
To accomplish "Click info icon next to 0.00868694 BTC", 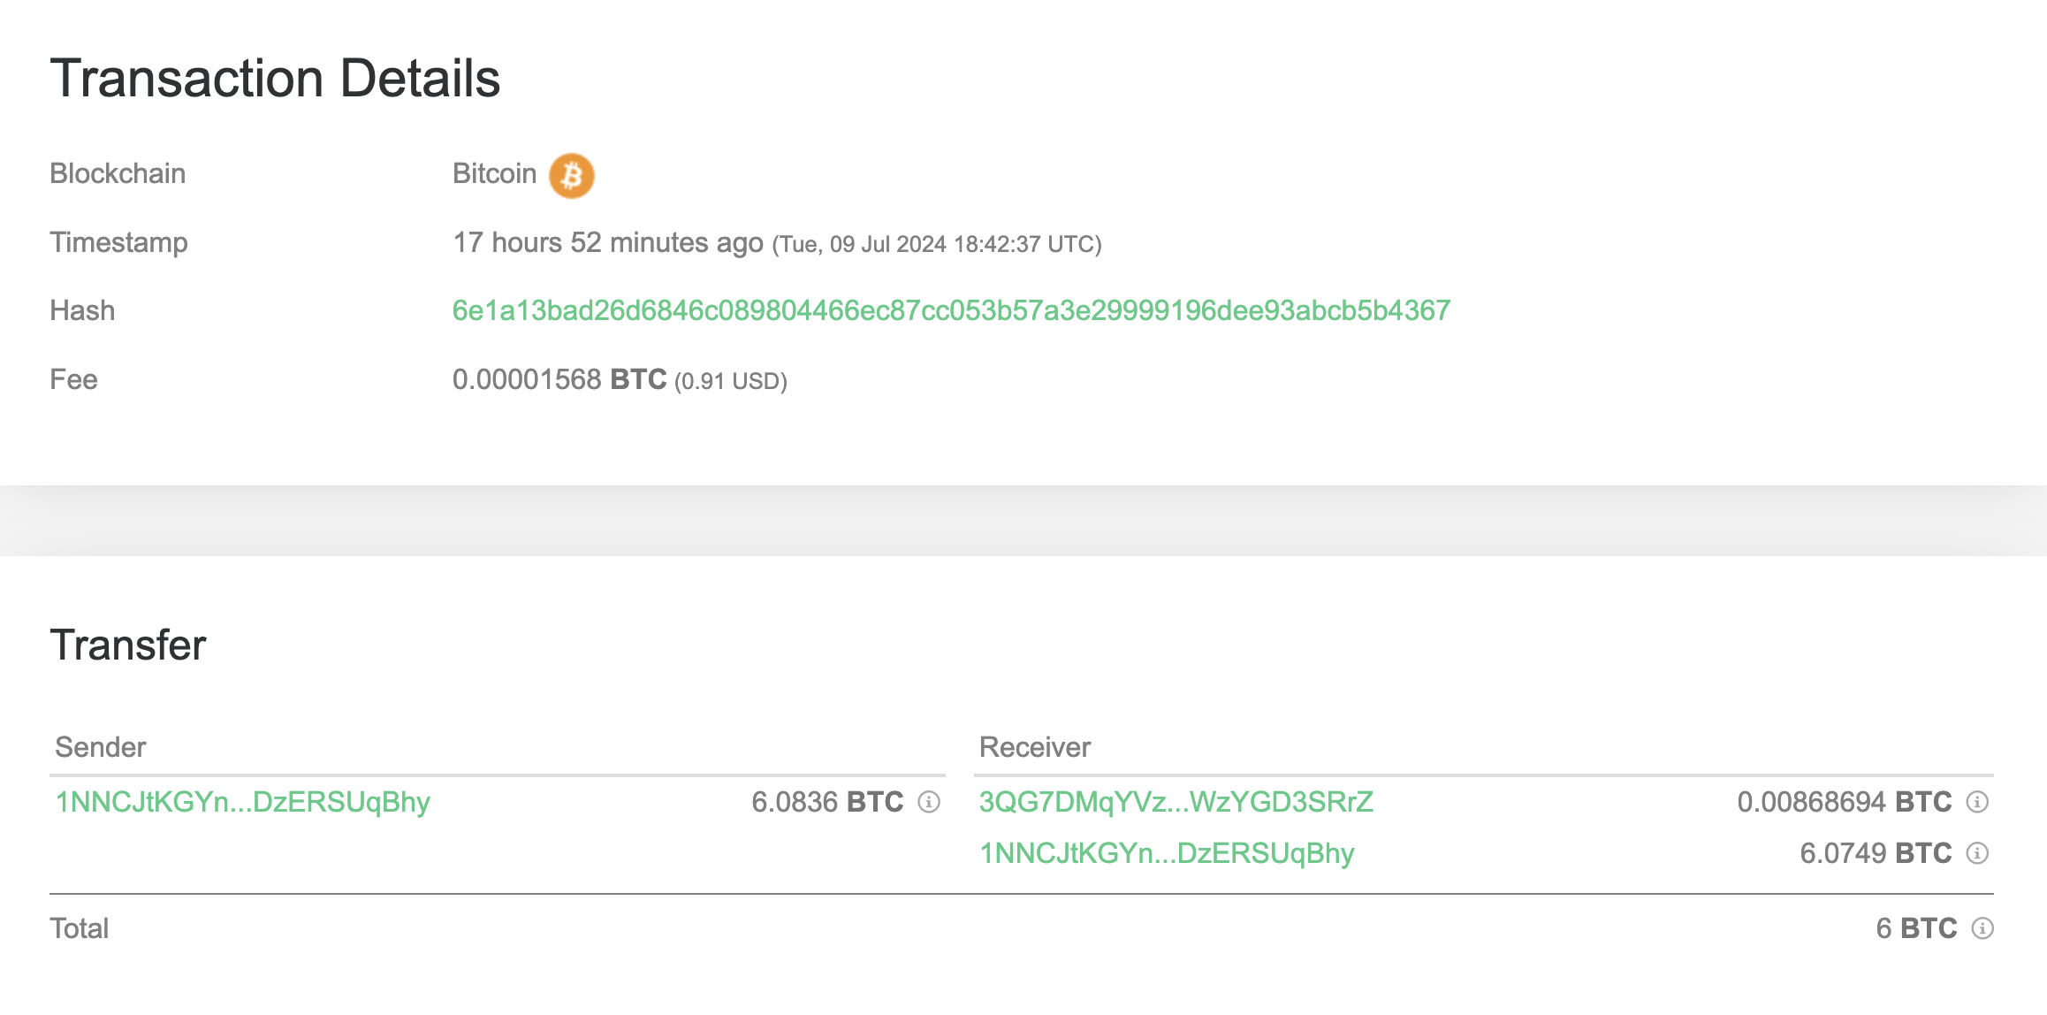I will (1977, 802).
